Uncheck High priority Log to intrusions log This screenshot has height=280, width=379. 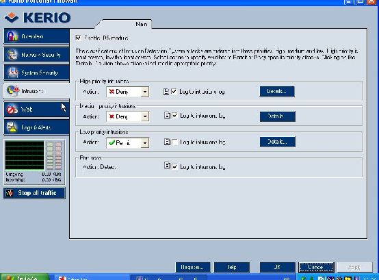coord(174,92)
